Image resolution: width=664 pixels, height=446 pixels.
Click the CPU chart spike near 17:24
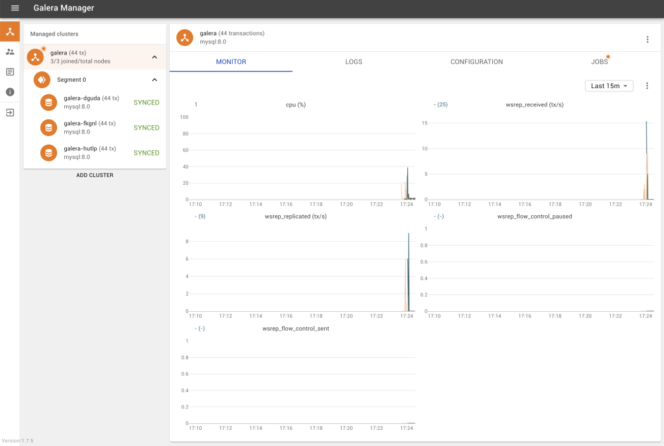(407, 184)
